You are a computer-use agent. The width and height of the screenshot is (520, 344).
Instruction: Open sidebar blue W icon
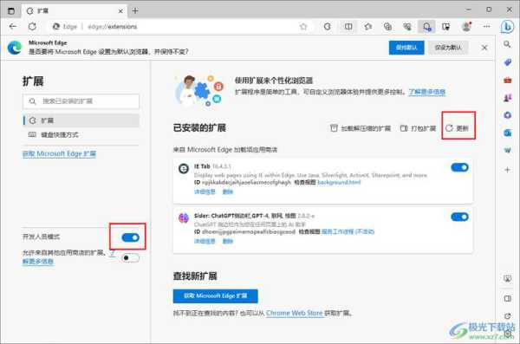tap(507, 150)
